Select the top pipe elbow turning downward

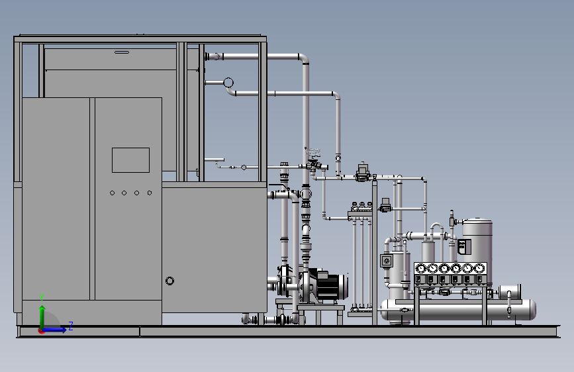click(304, 59)
